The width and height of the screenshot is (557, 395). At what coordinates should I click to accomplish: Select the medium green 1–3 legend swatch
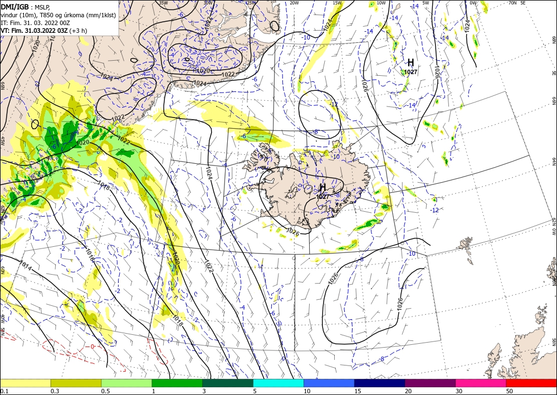tap(177, 383)
